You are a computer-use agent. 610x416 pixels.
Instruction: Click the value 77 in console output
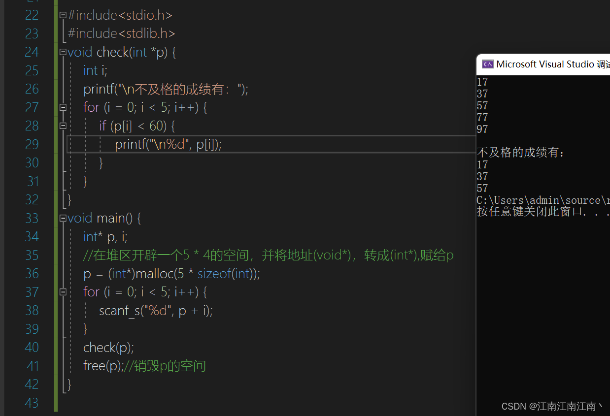(x=482, y=117)
